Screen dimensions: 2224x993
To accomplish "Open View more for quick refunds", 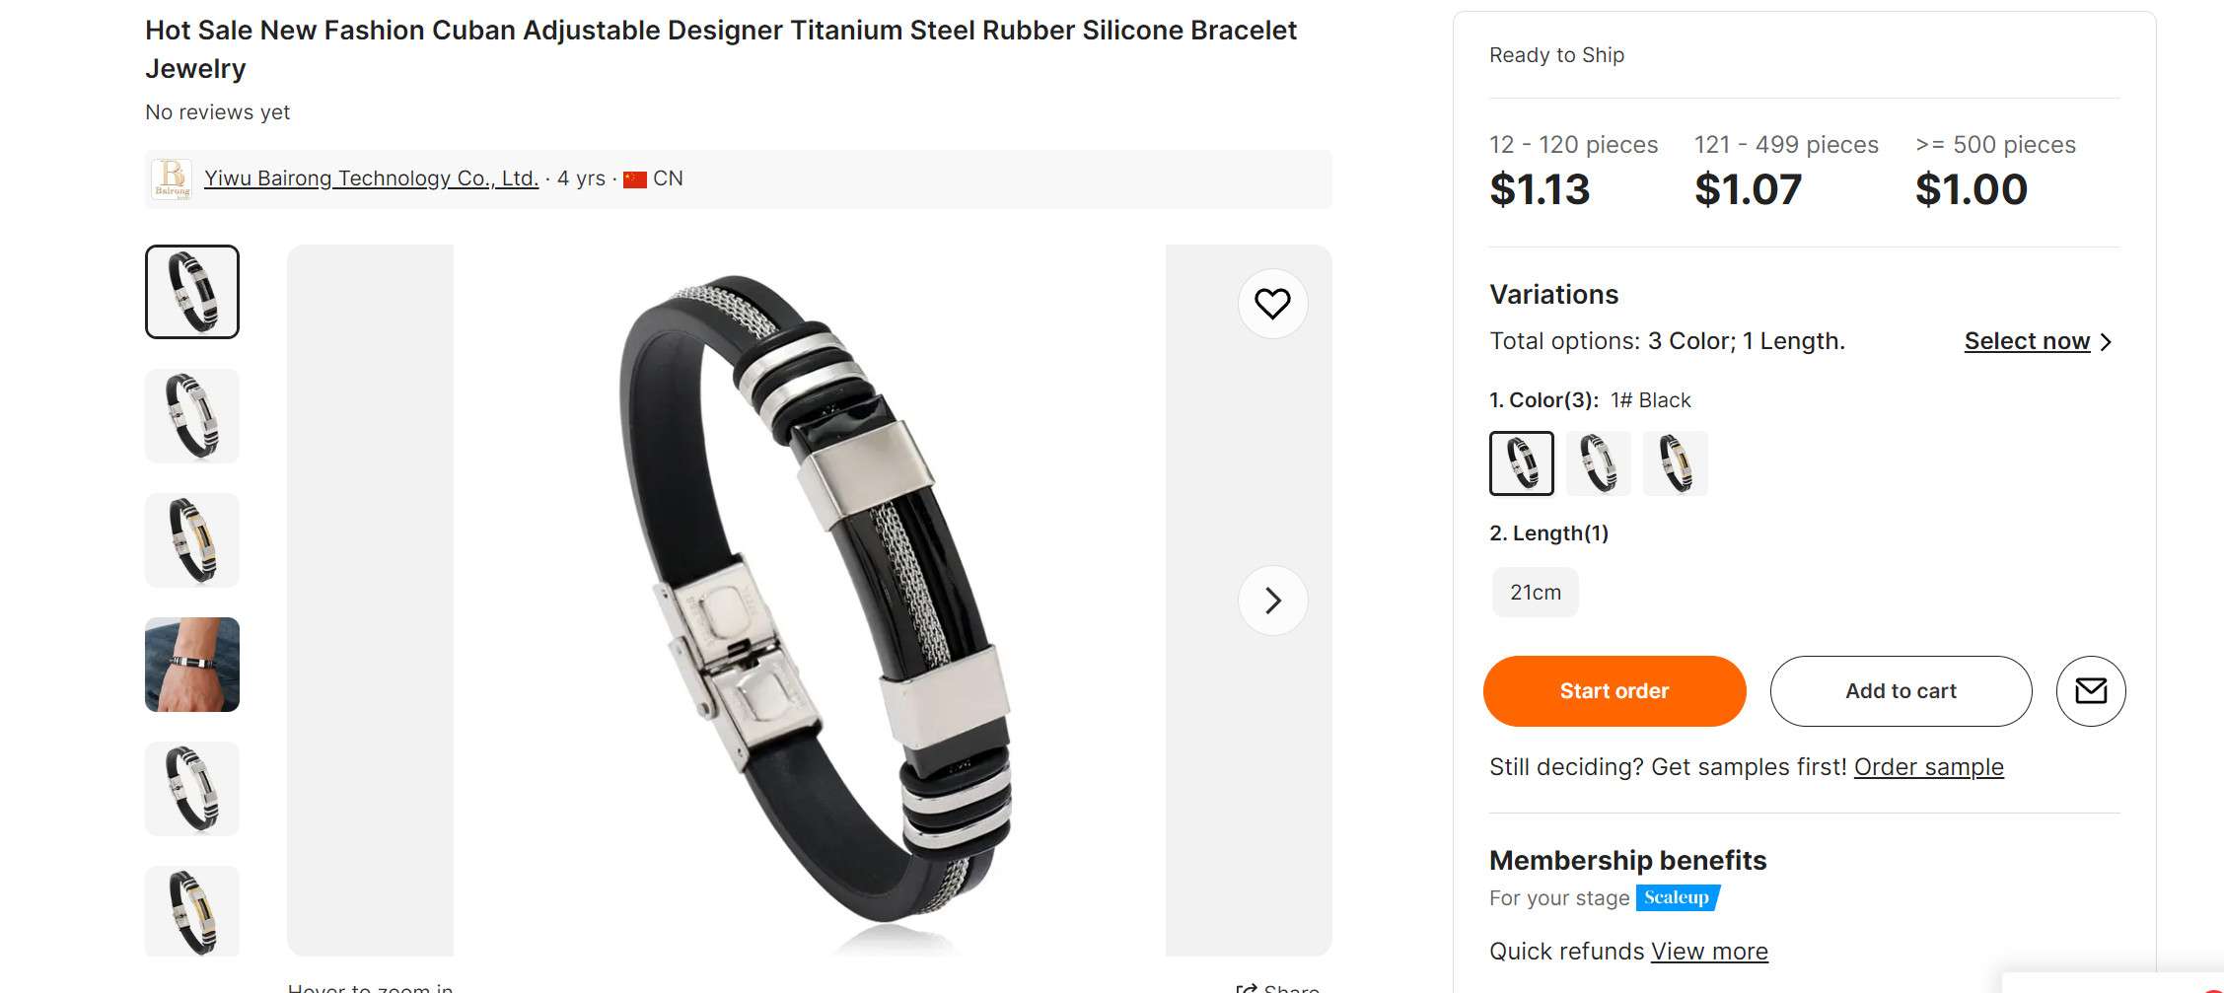I will tap(1710, 952).
